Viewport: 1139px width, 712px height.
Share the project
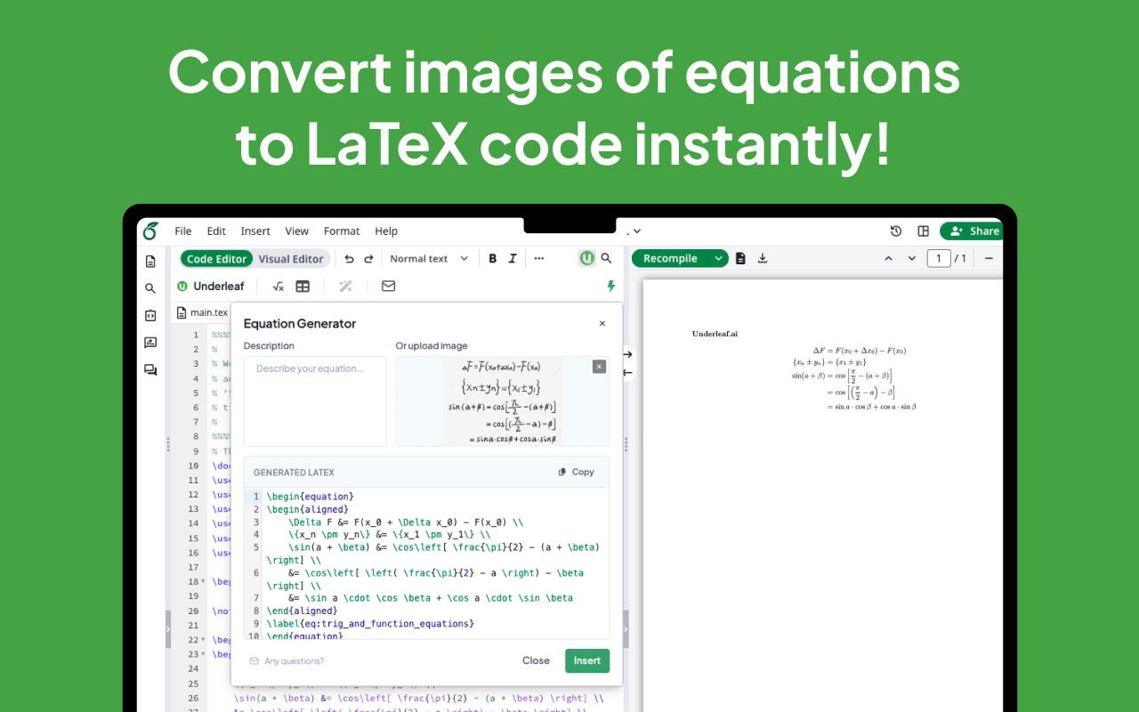(x=973, y=231)
